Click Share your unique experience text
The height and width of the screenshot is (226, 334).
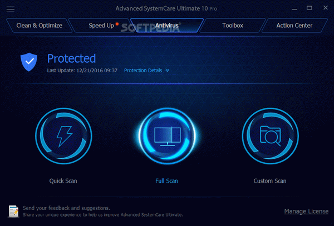click(103, 215)
